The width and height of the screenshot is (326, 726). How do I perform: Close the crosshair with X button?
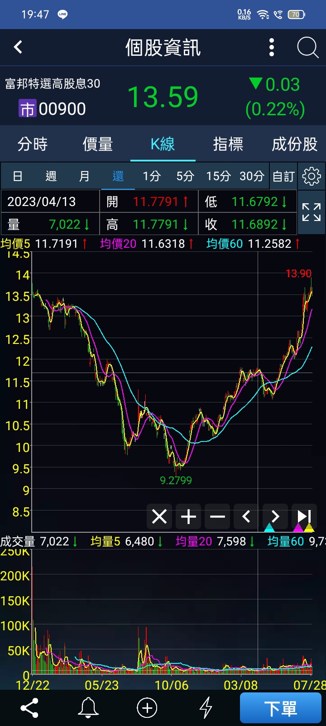coord(159,516)
